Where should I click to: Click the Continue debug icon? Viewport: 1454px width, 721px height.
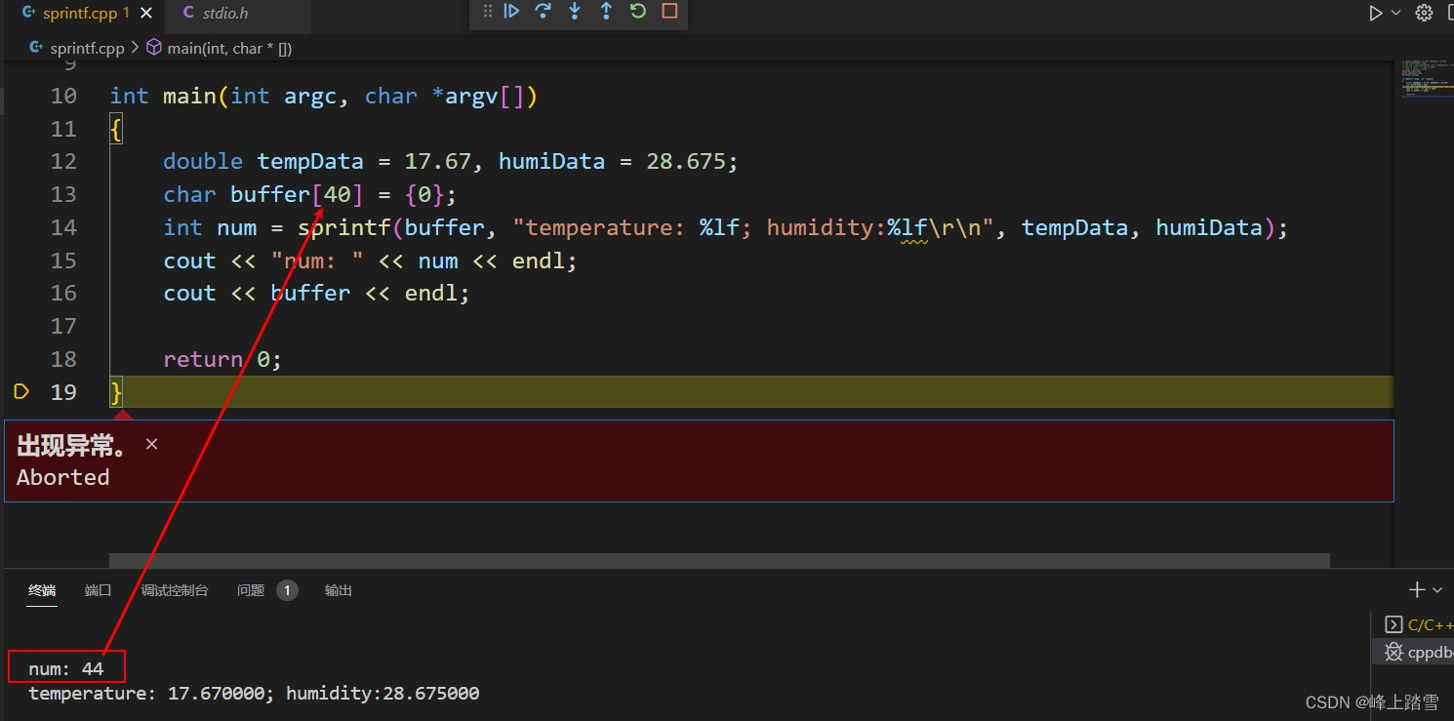pos(511,11)
